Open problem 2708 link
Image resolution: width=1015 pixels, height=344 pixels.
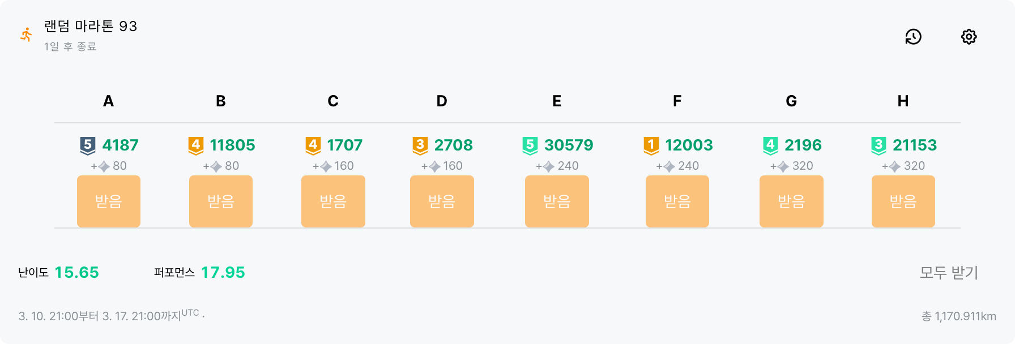point(453,145)
